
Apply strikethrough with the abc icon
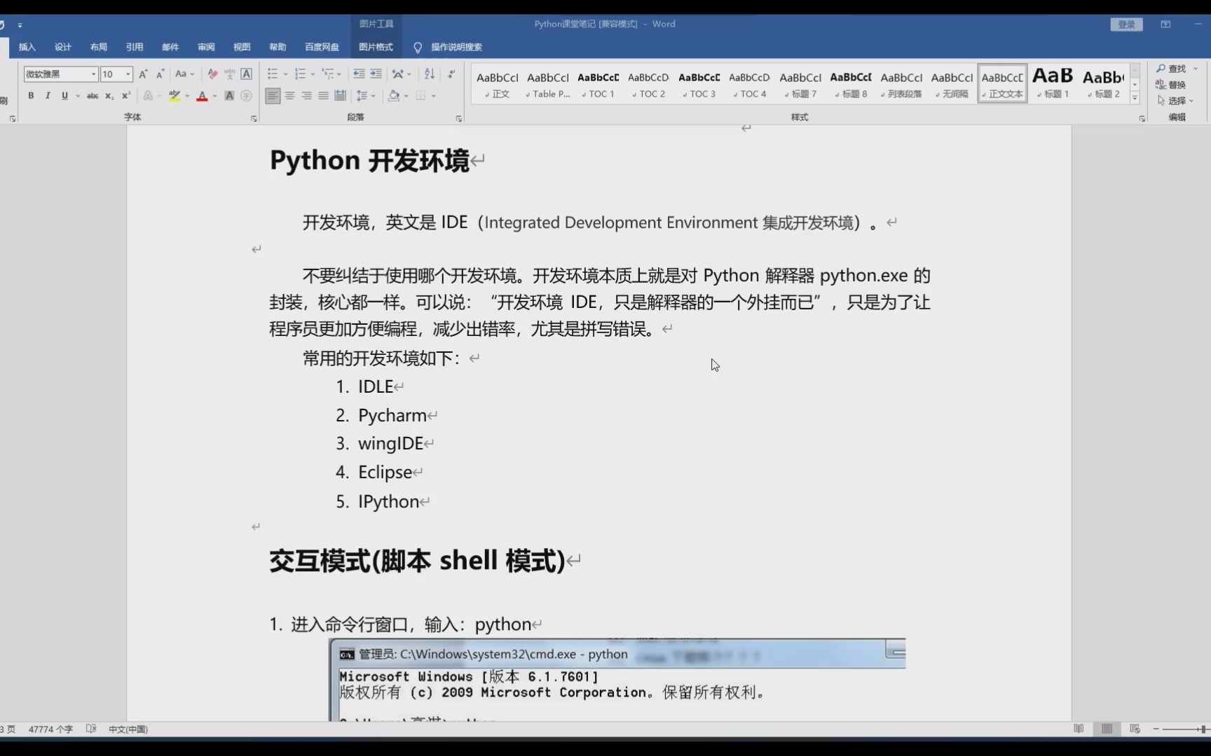pos(92,96)
